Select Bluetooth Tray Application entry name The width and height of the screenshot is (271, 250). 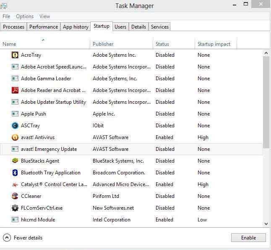tap(51, 173)
